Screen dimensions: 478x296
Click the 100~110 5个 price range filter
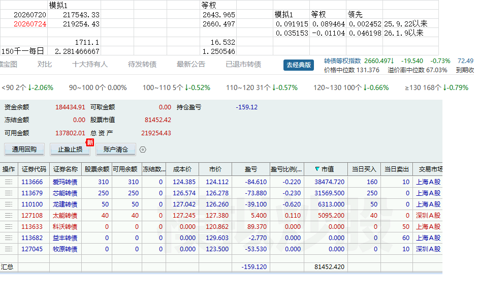176,88
